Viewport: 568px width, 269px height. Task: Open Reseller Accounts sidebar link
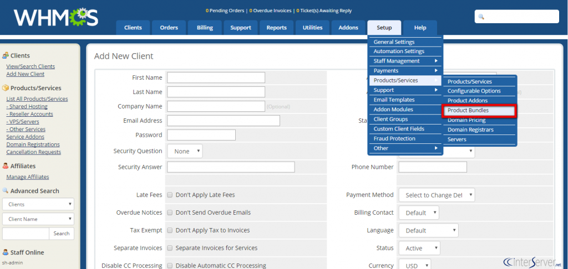(30, 114)
